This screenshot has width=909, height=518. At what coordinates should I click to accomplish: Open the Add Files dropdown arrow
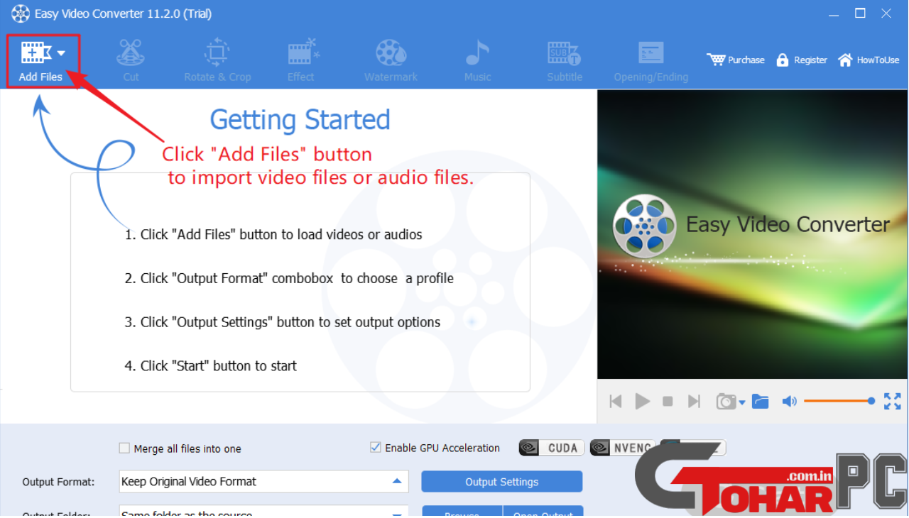point(62,53)
